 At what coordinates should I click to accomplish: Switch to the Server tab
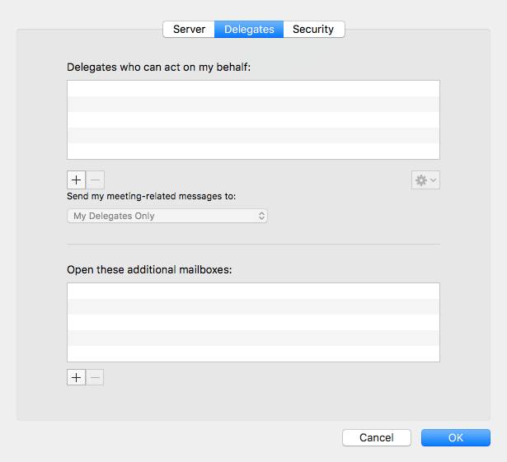pyautogui.click(x=189, y=29)
